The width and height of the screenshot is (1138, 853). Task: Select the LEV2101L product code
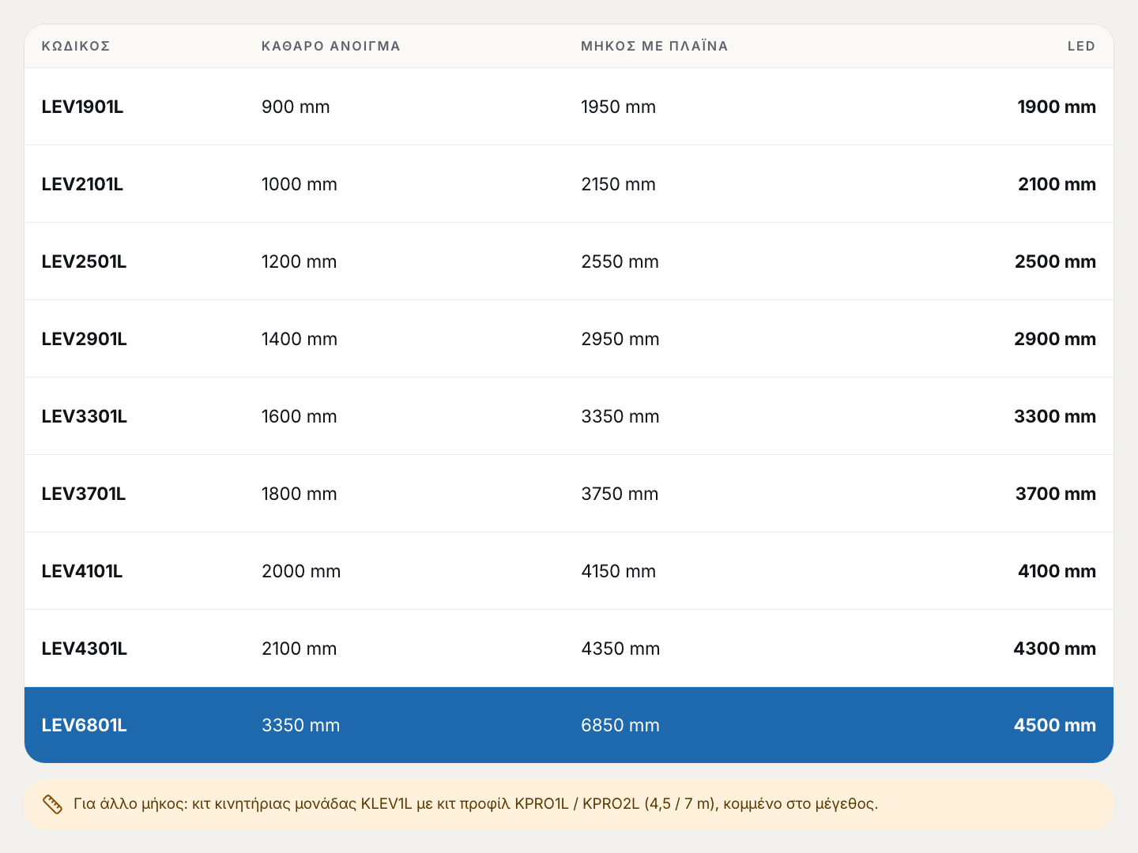point(82,184)
